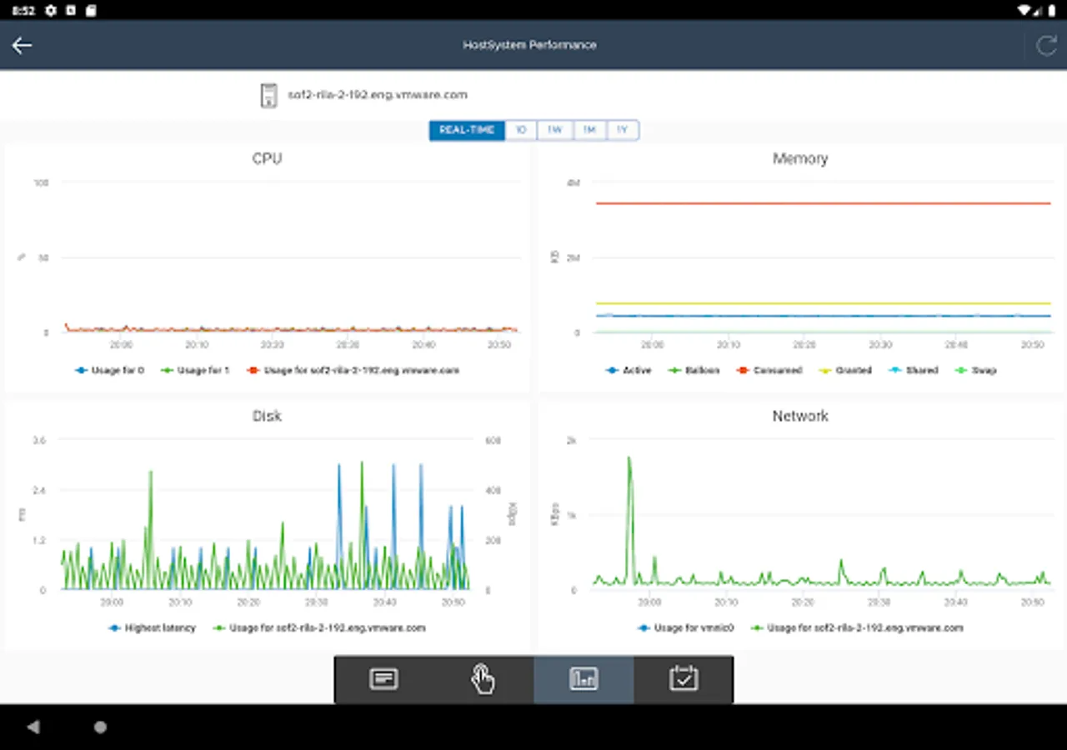Screen dimensions: 1067x750
Task: Tap the Android back navigation button
Action: pyautogui.click(x=33, y=727)
